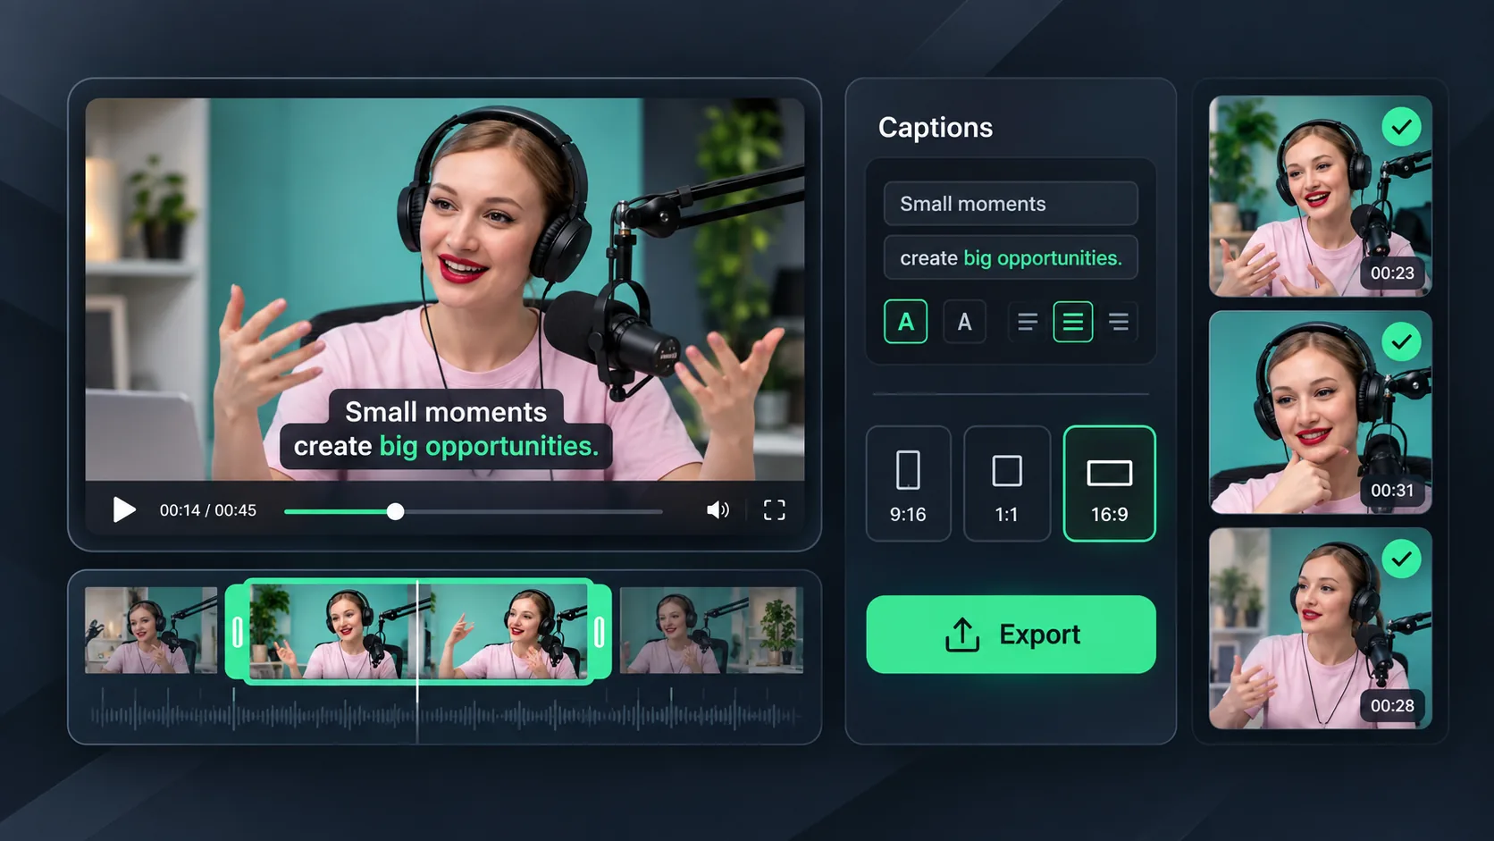Click the Export button
Viewport: 1494px width, 841px height.
click(x=1011, y=635)
